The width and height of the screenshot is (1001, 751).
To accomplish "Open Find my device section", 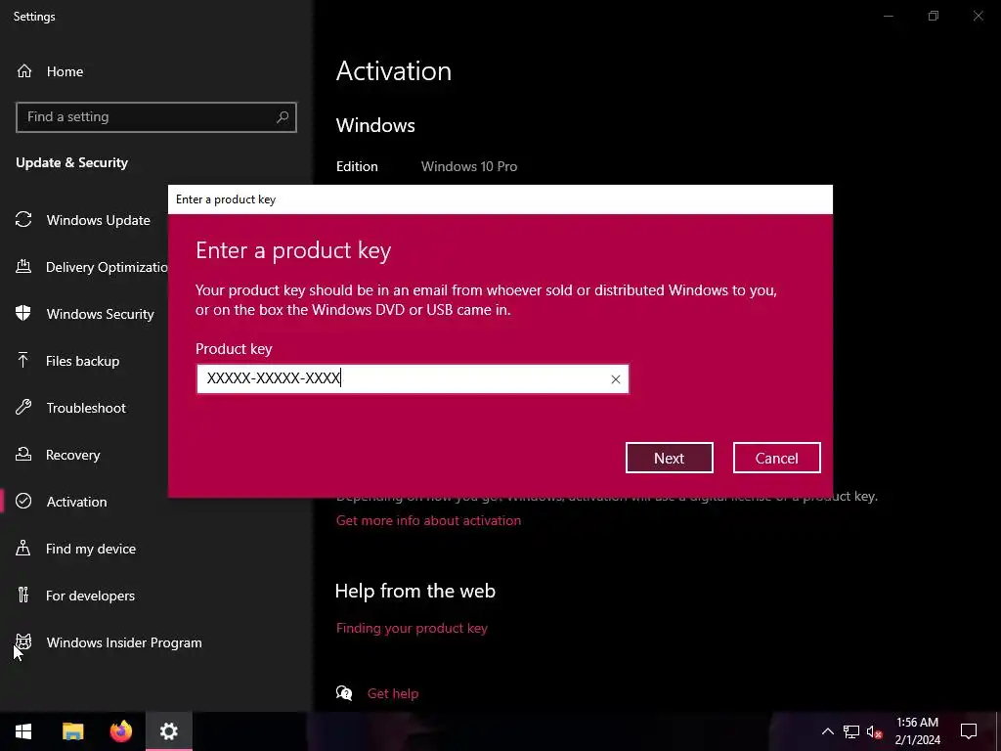I will (x=91, y=549).
